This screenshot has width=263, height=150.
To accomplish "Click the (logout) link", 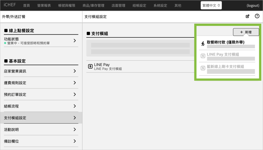I will pyautogui.click(x=253, y=5).
